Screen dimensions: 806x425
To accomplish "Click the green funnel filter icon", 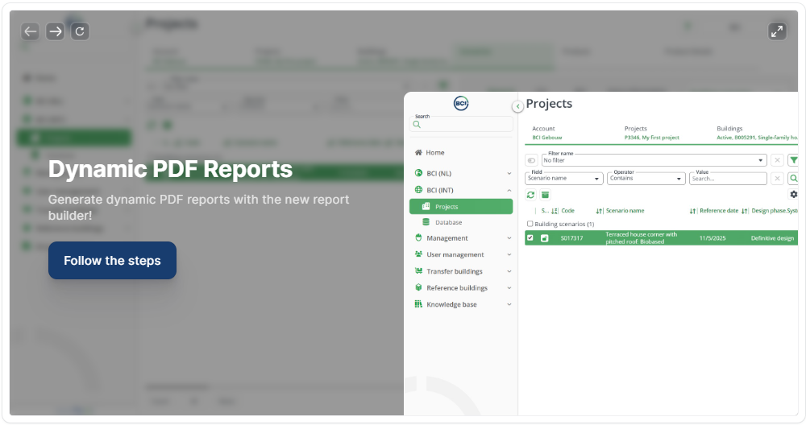I will click(794, 160).
